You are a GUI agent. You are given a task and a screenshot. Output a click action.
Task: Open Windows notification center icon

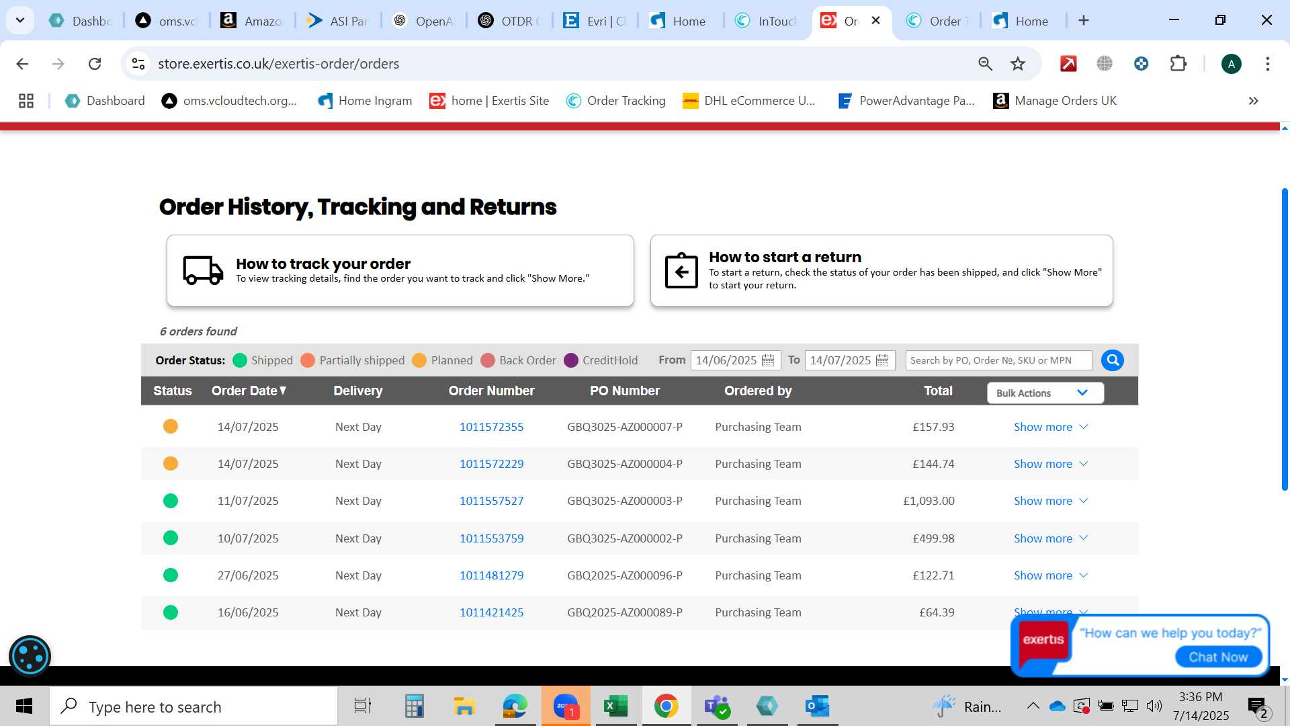point(1258,707)
